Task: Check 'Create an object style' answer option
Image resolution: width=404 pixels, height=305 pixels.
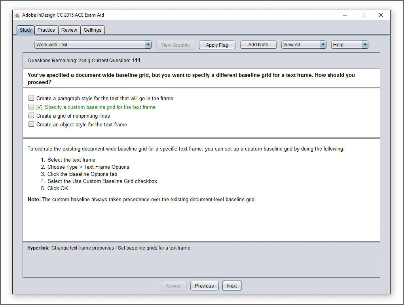Action: [31, 124]
